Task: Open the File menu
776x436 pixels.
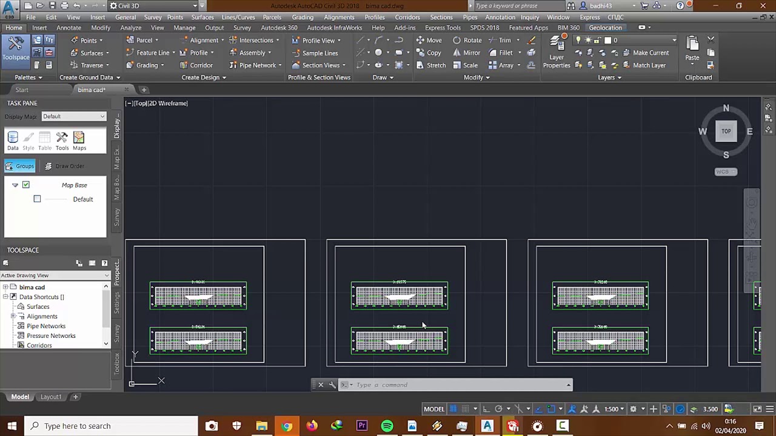Action: coord(30,17)
